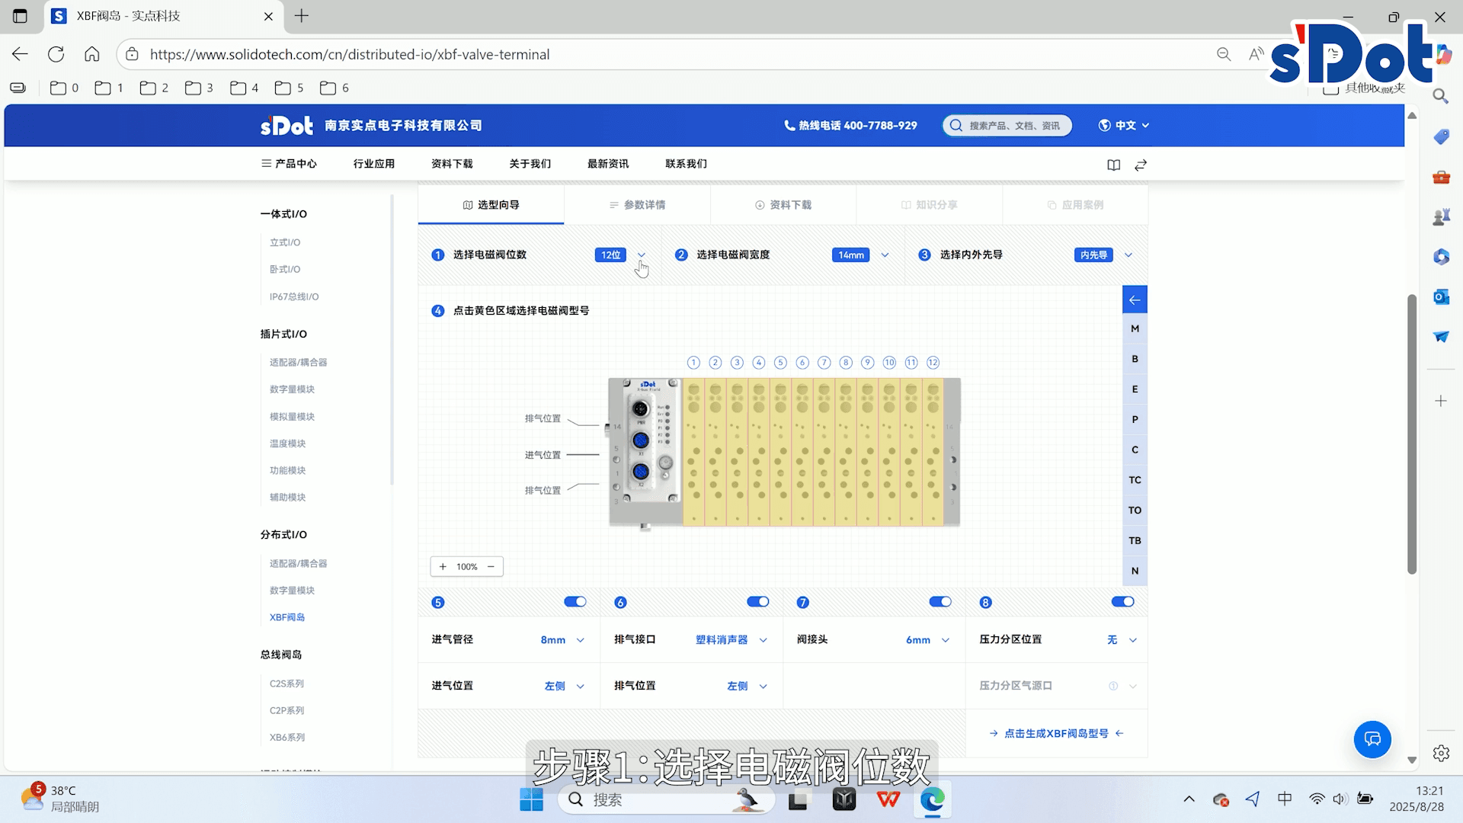Image resolution: width=1463 pixels, height=823 pixels.
Task: Open the C2S系列 sidebar link
Action: click(287, 684)
